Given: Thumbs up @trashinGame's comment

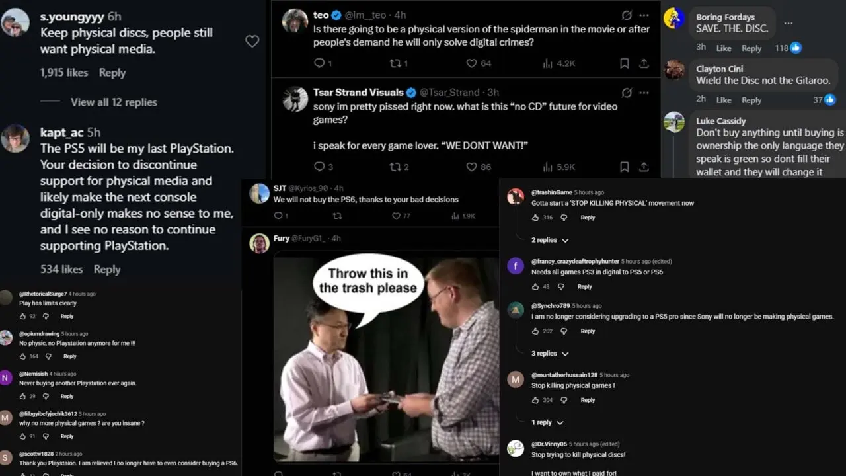Looking at the screenshot, I should tap(535, 218).
